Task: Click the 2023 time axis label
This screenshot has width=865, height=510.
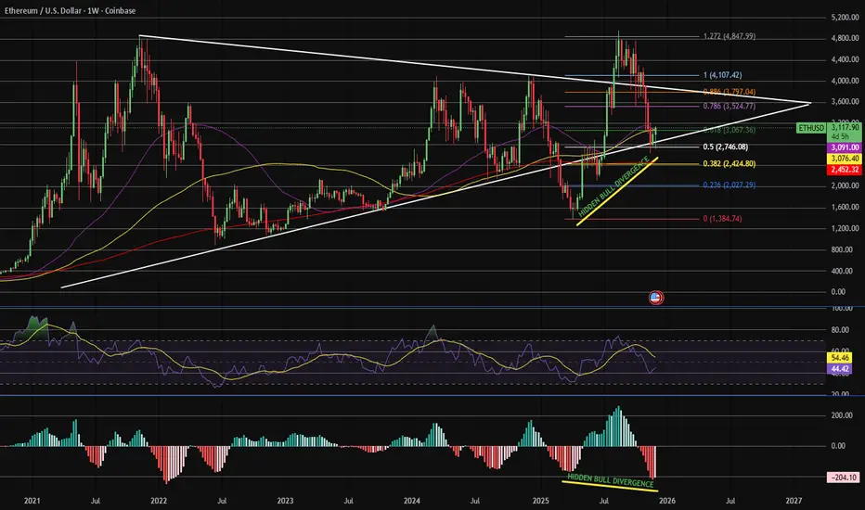Action: pyautogui.click(x=285, y=501)
